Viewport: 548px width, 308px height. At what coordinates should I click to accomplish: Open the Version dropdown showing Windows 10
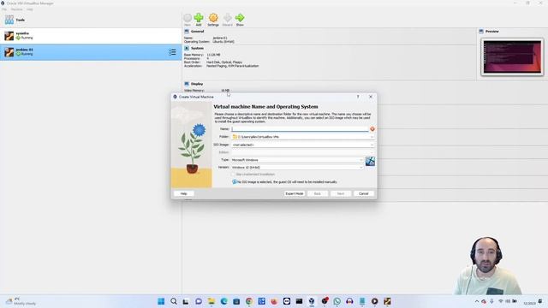(297, 168)
